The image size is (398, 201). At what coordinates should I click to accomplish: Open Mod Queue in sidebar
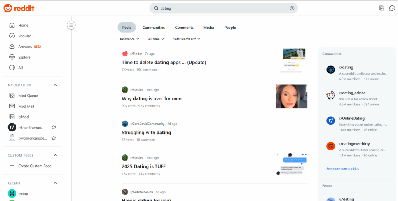click(28, 96)
